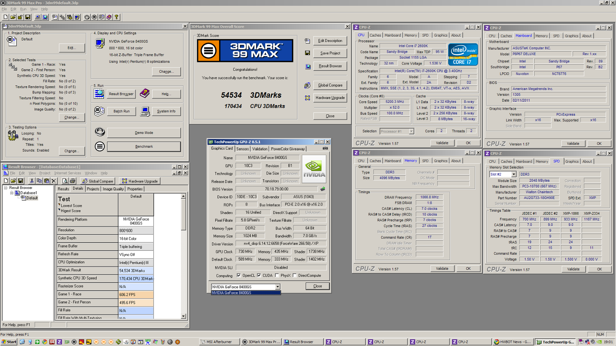
Task: Open Validation tab in GPU-Z
Action: [x=260, y=149]
